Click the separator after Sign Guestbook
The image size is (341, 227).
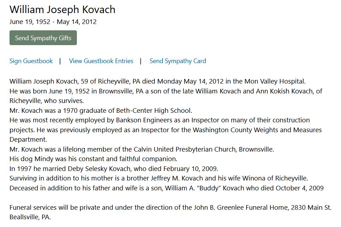60,61
